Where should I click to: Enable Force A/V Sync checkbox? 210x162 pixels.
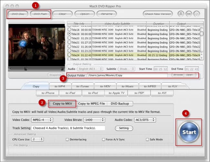(x=103, y=139)
